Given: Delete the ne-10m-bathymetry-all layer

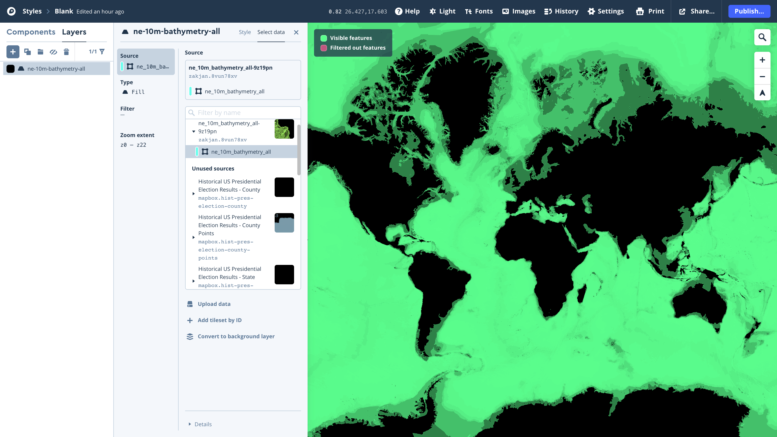Looking at the screenshot, I should coord(66,52).
